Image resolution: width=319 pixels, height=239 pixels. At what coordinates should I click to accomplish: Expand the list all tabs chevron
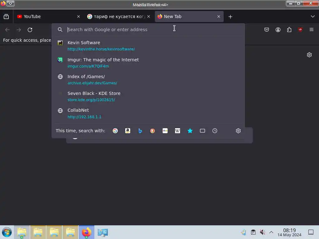(x=313, y=16)
